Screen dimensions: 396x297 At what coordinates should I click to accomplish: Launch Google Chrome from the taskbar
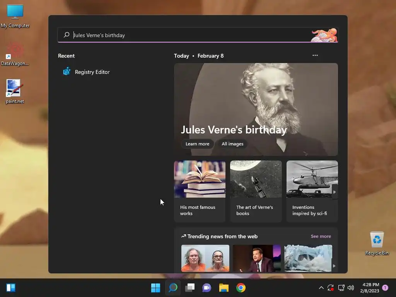(x=241, y=288)
